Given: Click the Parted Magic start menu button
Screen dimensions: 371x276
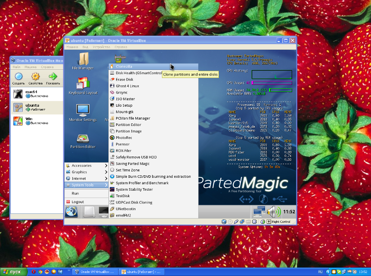Looking at the screenshot, I should pyautogui.click(x=71, y=211).
